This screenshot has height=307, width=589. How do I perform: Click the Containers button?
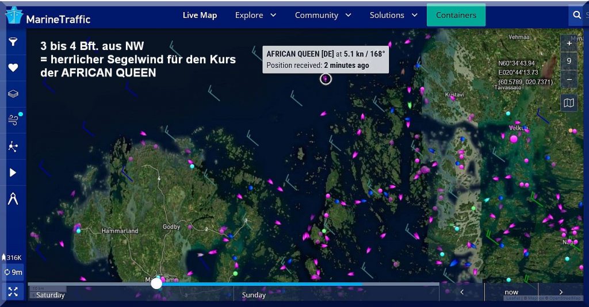(456, 16)
